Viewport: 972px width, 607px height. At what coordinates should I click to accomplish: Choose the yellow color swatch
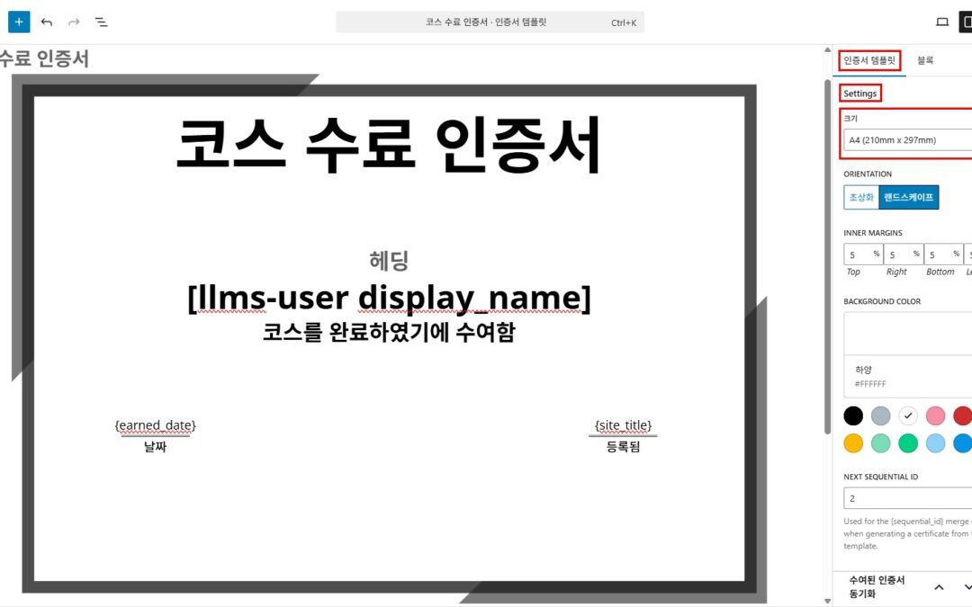coord(853,442)
